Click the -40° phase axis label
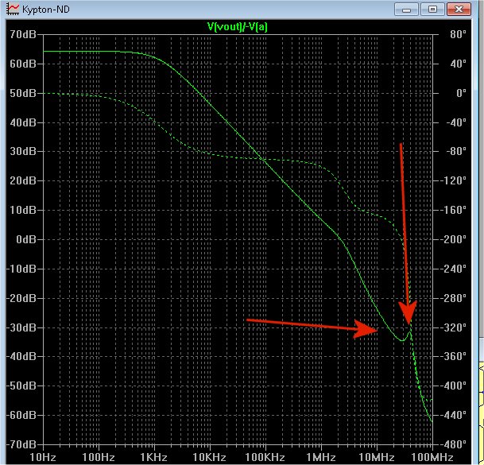484x465 pixels. pyautogui.click(x=456, y=122)
